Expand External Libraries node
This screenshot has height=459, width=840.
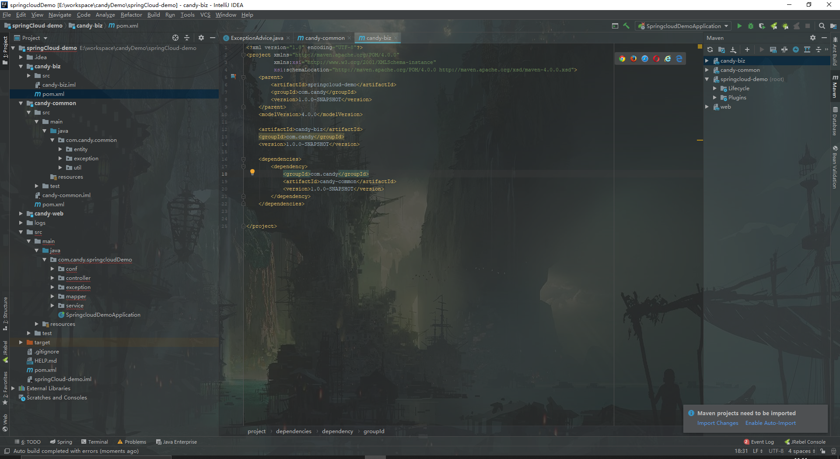click(13, 388)
